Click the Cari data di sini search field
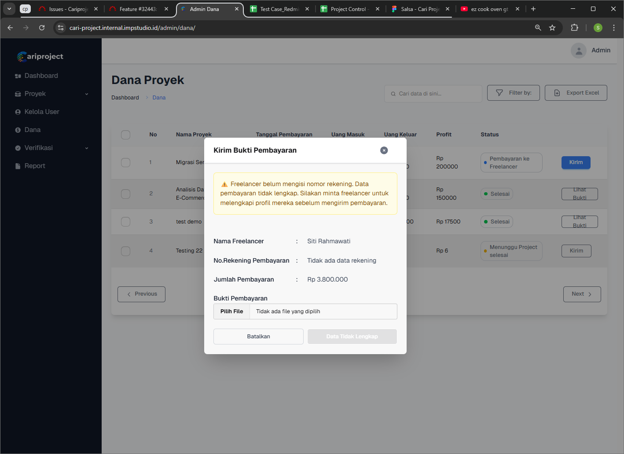 pyautogui.click(x=433, y=94)
